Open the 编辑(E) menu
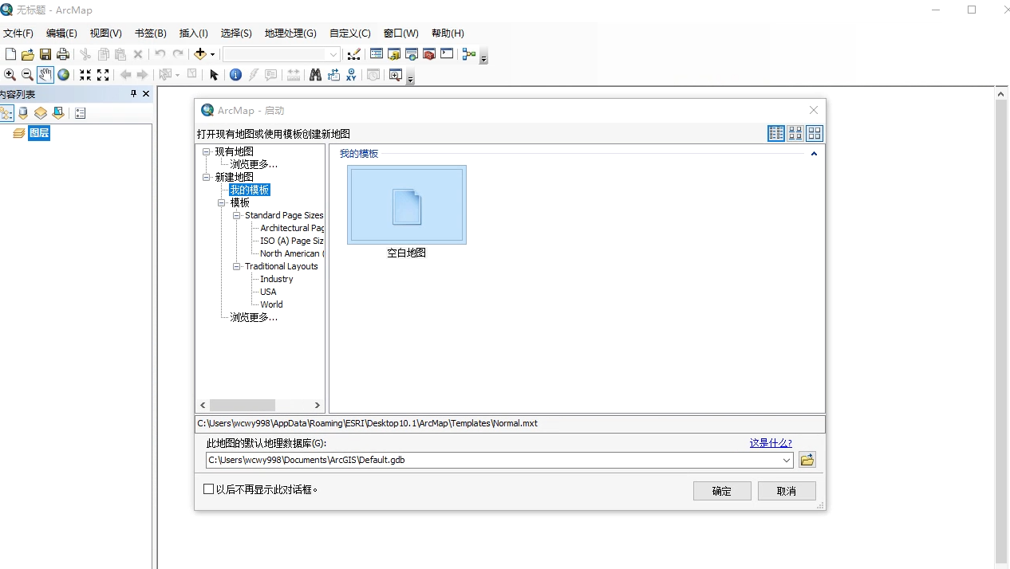 click(x=61, y=33)
